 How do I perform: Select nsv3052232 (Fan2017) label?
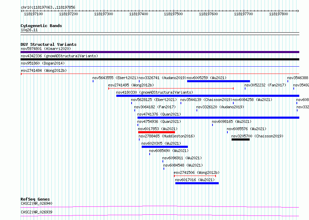265,85
